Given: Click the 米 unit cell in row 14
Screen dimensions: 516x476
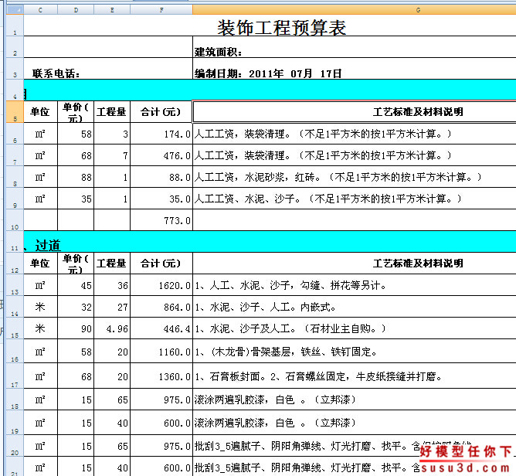Looking at the screenshot, I should 40,307.
